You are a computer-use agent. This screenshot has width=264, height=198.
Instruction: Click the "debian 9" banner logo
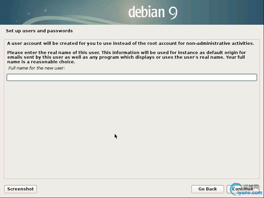[x=153, y=12]
